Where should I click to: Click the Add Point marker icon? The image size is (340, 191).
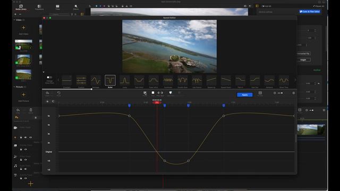pos(171,93)
